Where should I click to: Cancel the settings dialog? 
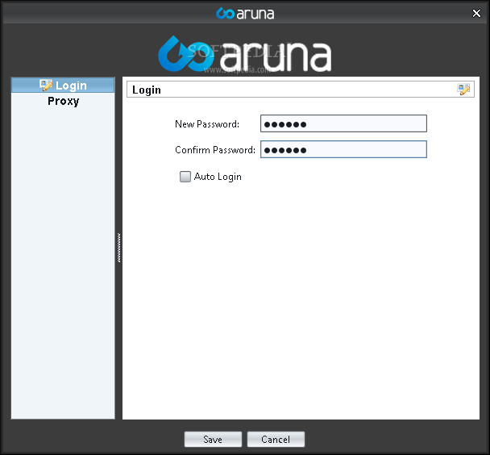click(x=276, y=440)
